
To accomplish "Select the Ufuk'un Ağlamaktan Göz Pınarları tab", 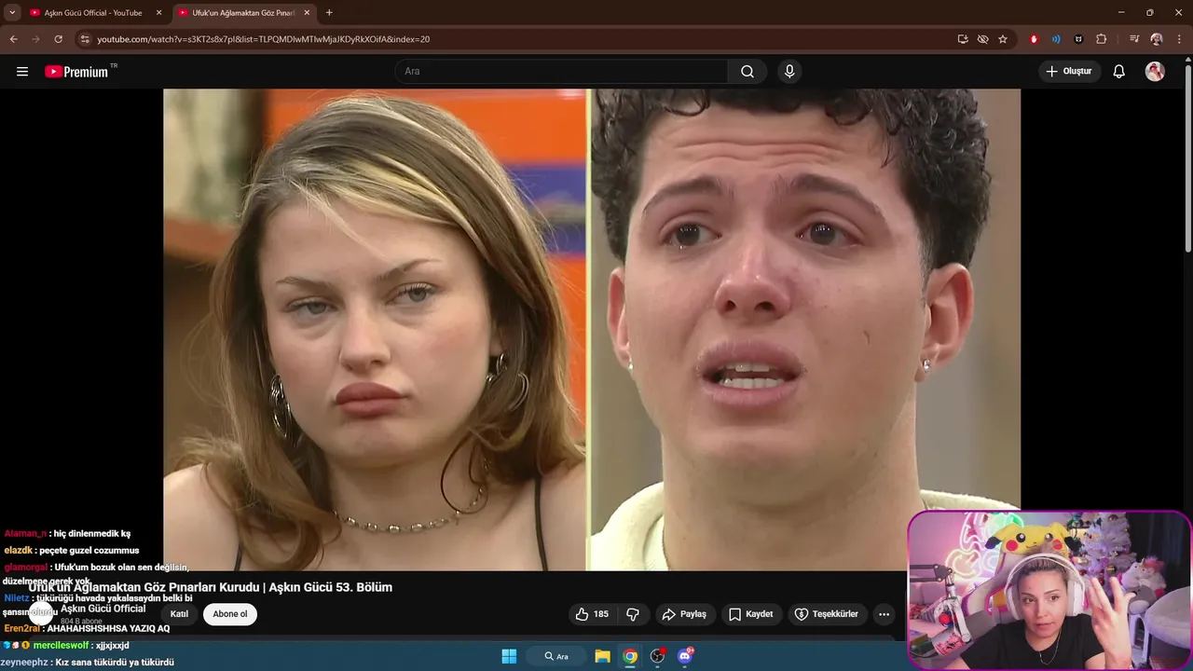I will pyautogui.click(x=244, y=13).
